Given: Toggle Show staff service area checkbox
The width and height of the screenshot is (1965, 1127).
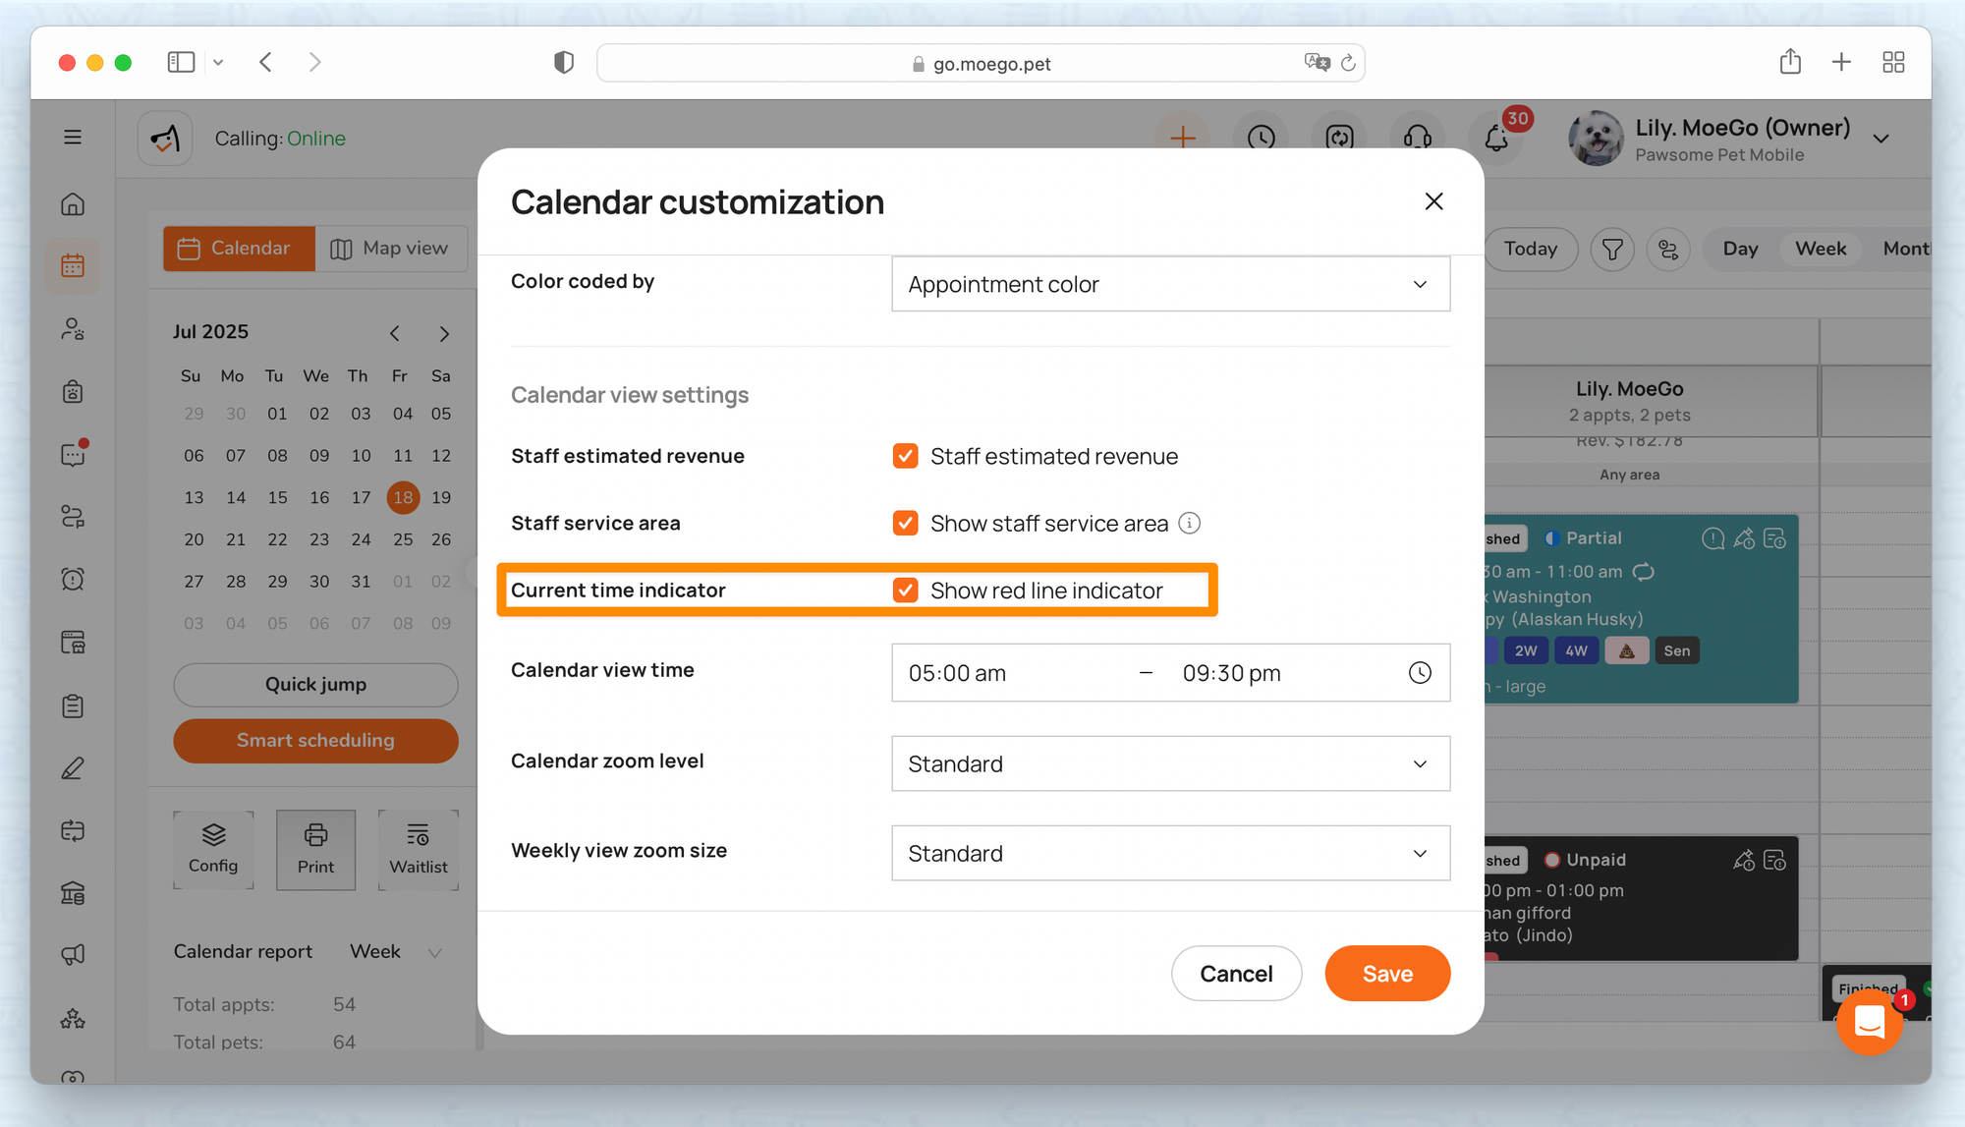Looking at the screenshot, I should 905,524.
